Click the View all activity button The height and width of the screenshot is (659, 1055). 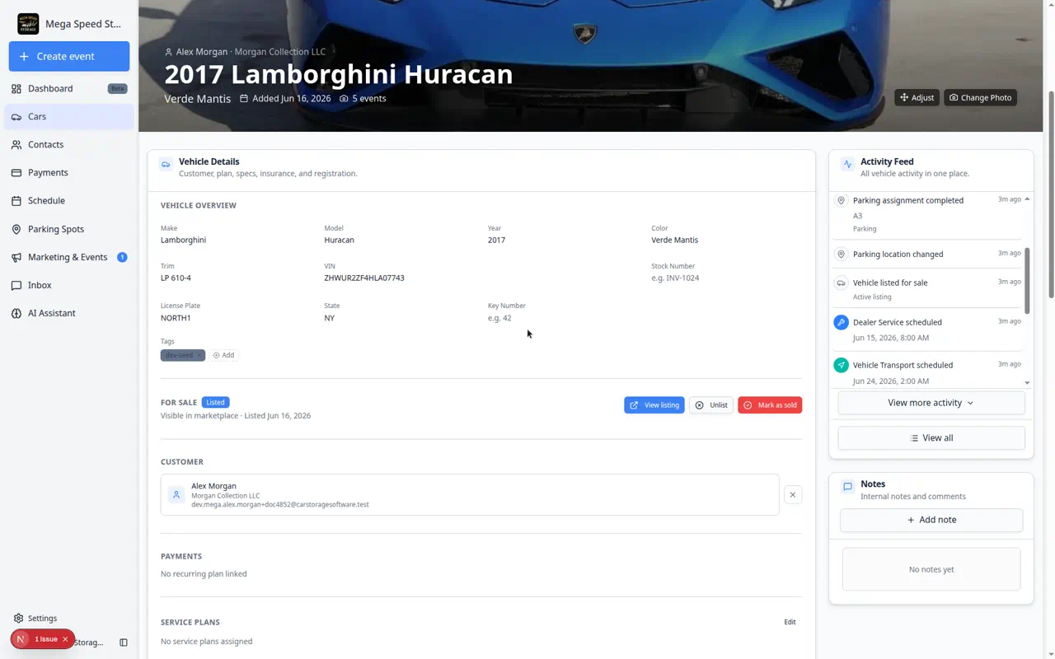[x=931, y=437]
